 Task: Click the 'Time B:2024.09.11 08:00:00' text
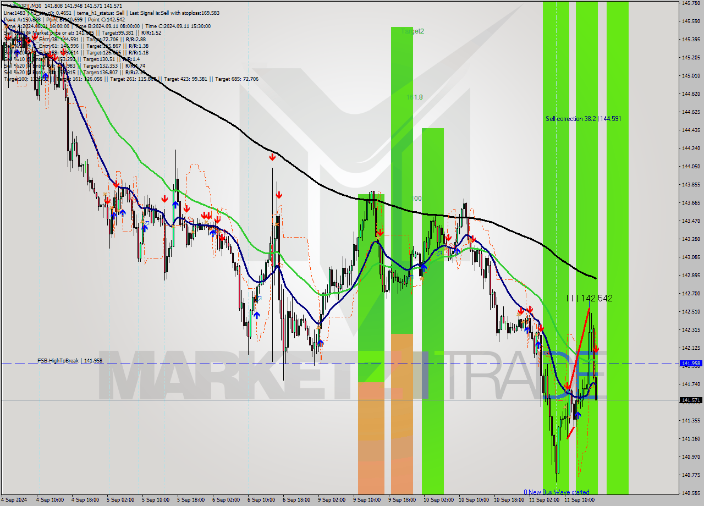click(x=107, y=26)
